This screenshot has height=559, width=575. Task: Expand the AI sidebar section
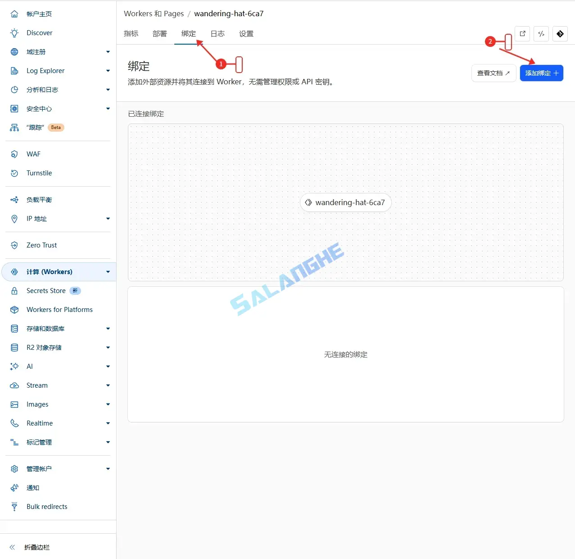click(108, 367)
